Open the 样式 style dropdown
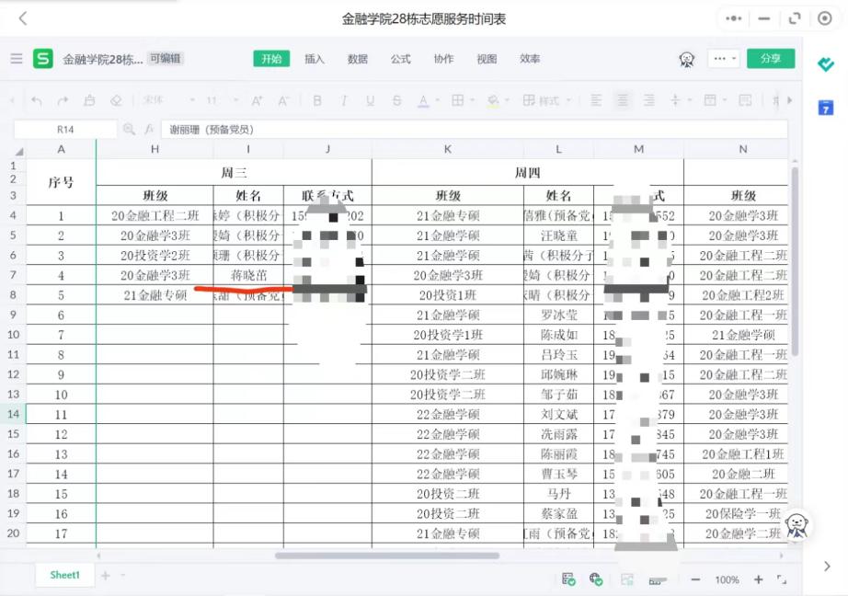848x596 pixels. pyautogui.click(x=546, y=100)
